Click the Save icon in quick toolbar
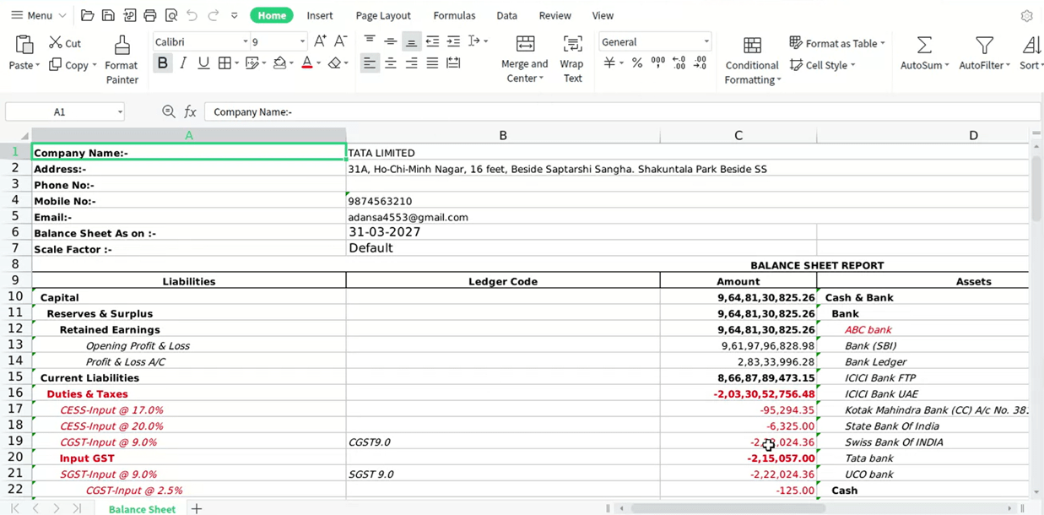Image resolution: width=1044 pixels, height=515 pixels. click(x=108, y=15)
